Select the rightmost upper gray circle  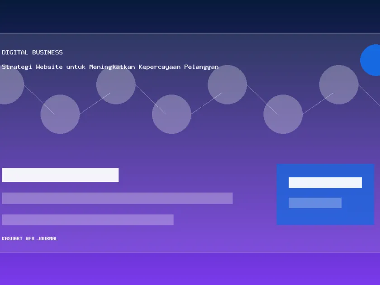point(339,85)
